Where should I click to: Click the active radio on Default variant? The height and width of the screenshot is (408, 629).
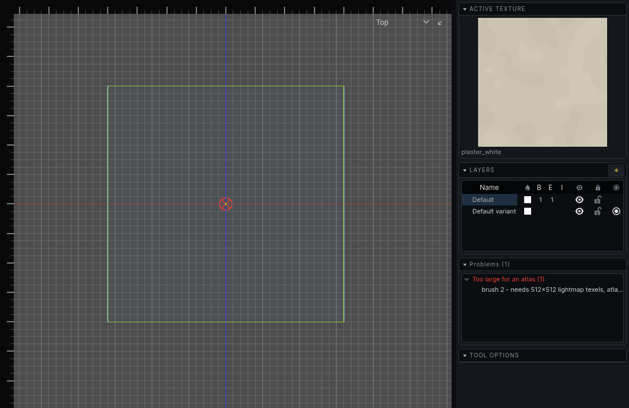(x=616, y=211)
